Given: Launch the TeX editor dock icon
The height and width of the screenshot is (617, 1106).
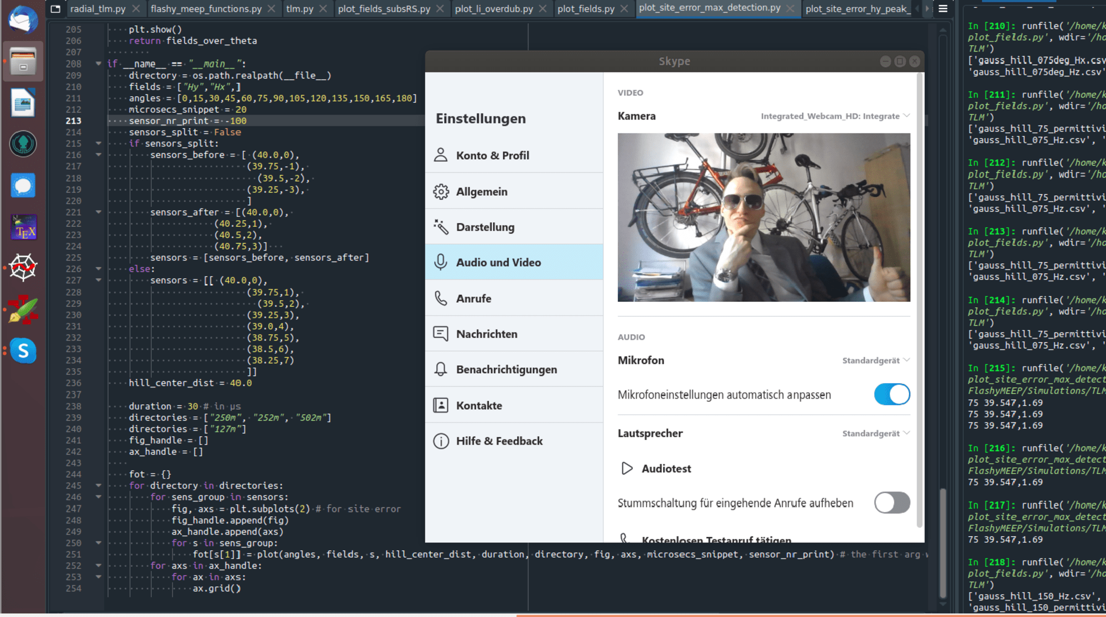Looking at the screenshot, I should coord(23,227).
